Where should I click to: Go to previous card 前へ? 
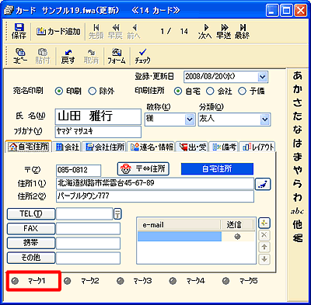click(x=134, y=31)
